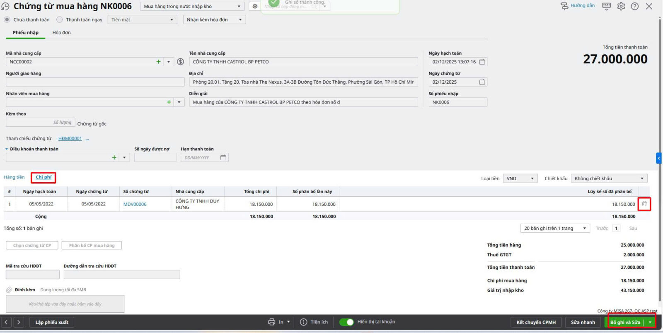Click Kết chuyển CPMH button
This screenshot has width=663, height=333.
coord(536,322)
